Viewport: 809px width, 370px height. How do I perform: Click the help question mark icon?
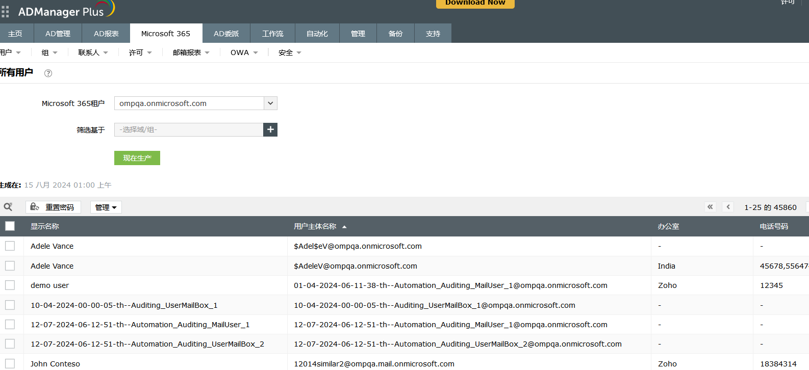[x=48, y=73]
